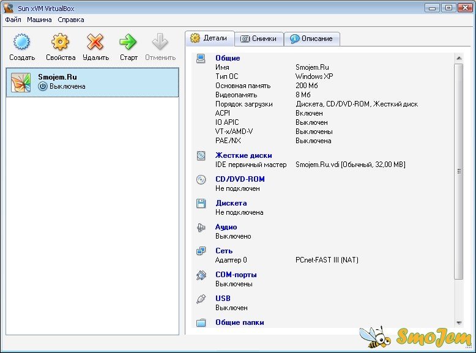
Task: Start the machine with green Старт arrow
Action: pos(128,42)
